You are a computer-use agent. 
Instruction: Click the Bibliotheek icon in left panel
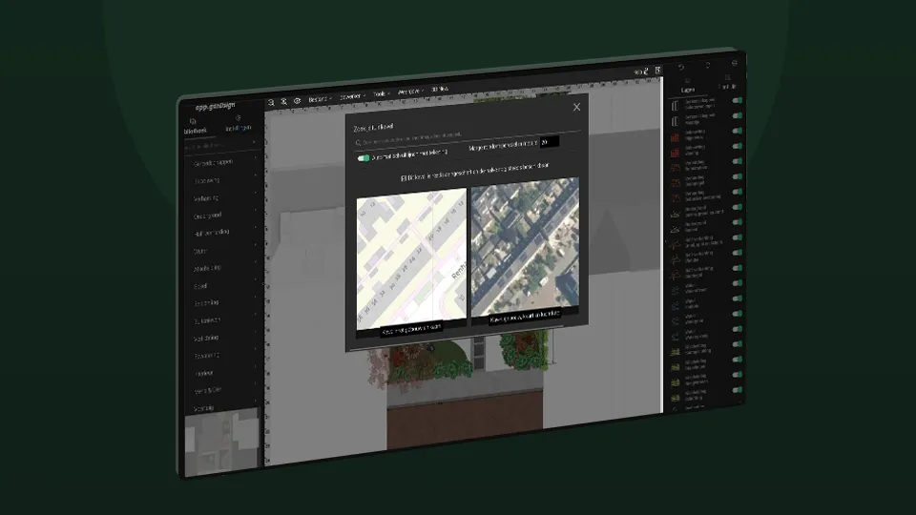pyautogui.click(x=193, y=121)
